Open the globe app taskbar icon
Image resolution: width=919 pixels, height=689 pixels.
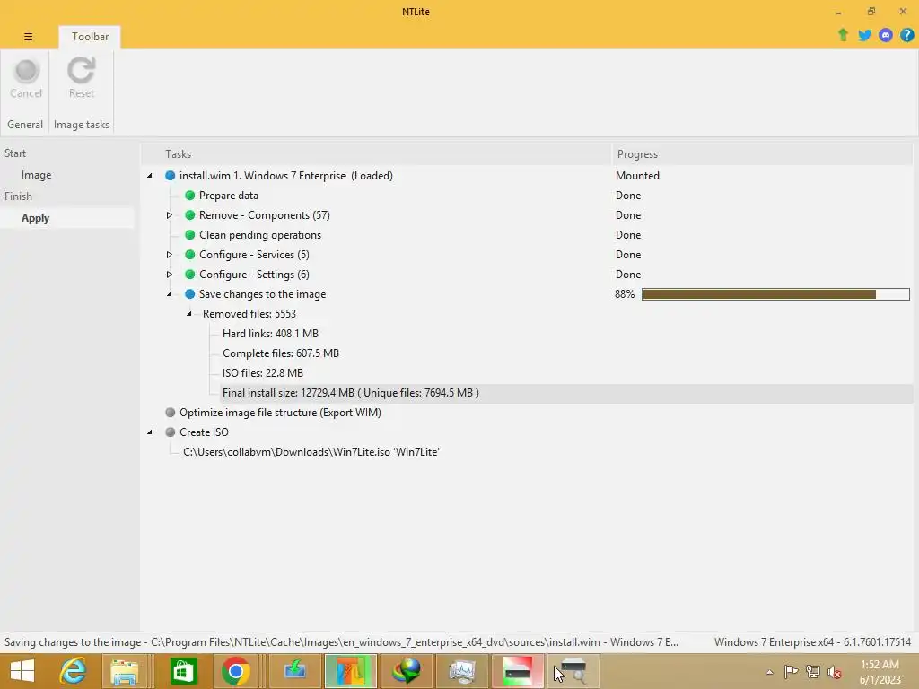[407, 671]
